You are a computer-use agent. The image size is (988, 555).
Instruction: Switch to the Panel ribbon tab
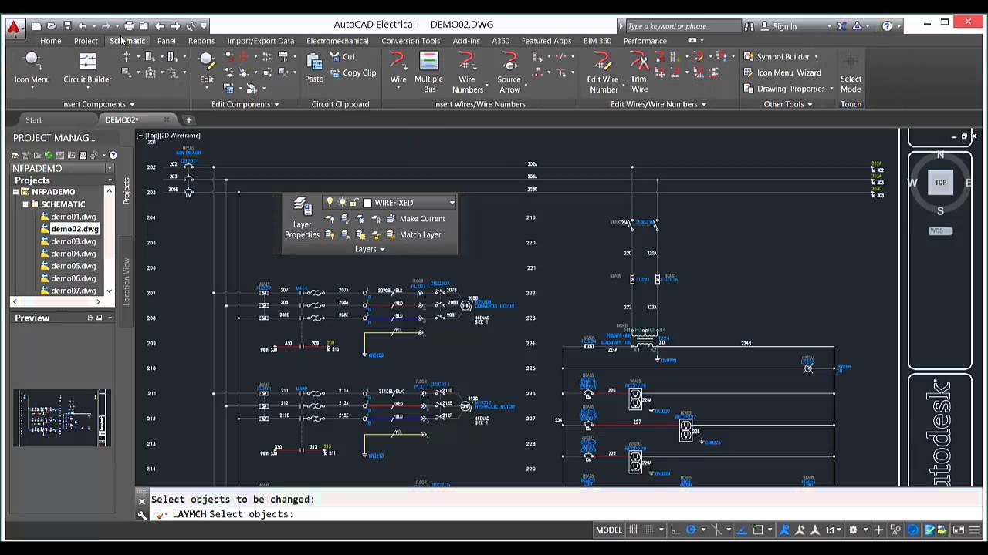click(x=166, y=41)
